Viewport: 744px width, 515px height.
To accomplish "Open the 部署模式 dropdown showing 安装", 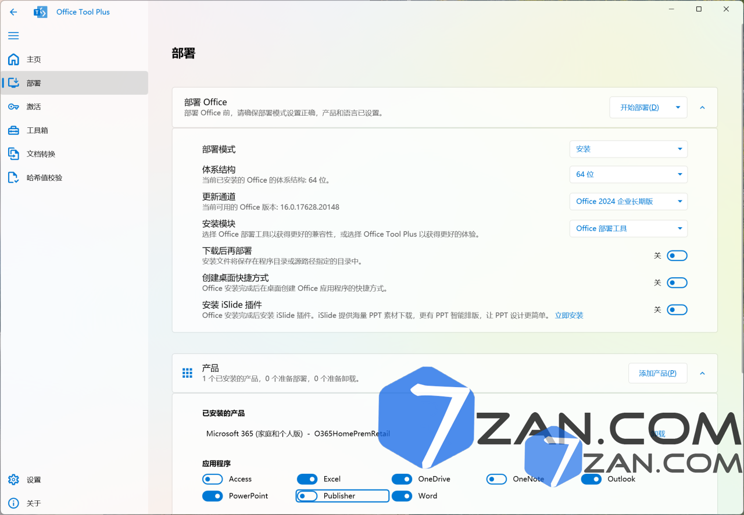I will 628,149.
